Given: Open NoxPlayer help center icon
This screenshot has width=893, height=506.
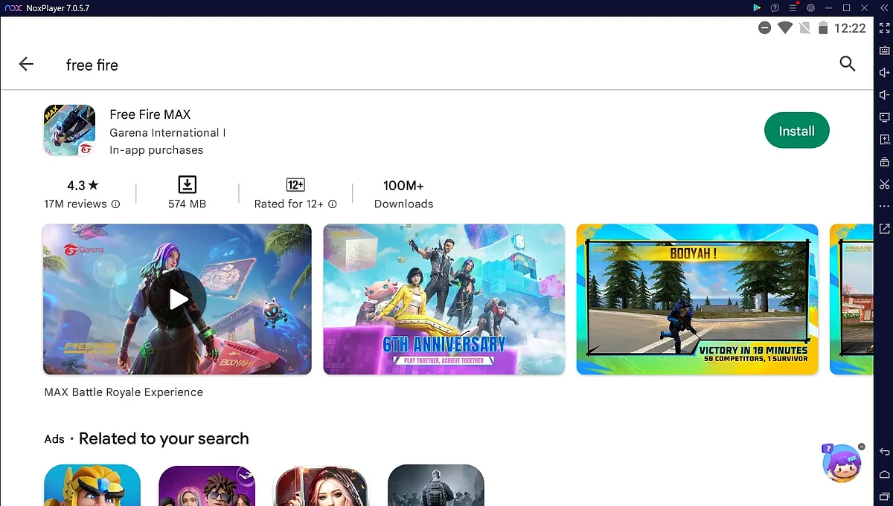Looking at the screenshot, I should 775,7.
